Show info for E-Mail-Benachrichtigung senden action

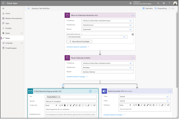[91, 91]
